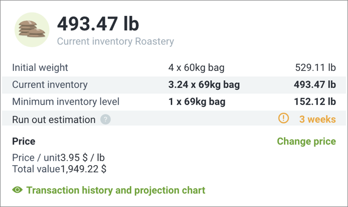The height and width of the screenshot is (207, 348).
Task: Click the 3 weeks run out estimate
Action: pyautogui.click(x=317, y=119)
